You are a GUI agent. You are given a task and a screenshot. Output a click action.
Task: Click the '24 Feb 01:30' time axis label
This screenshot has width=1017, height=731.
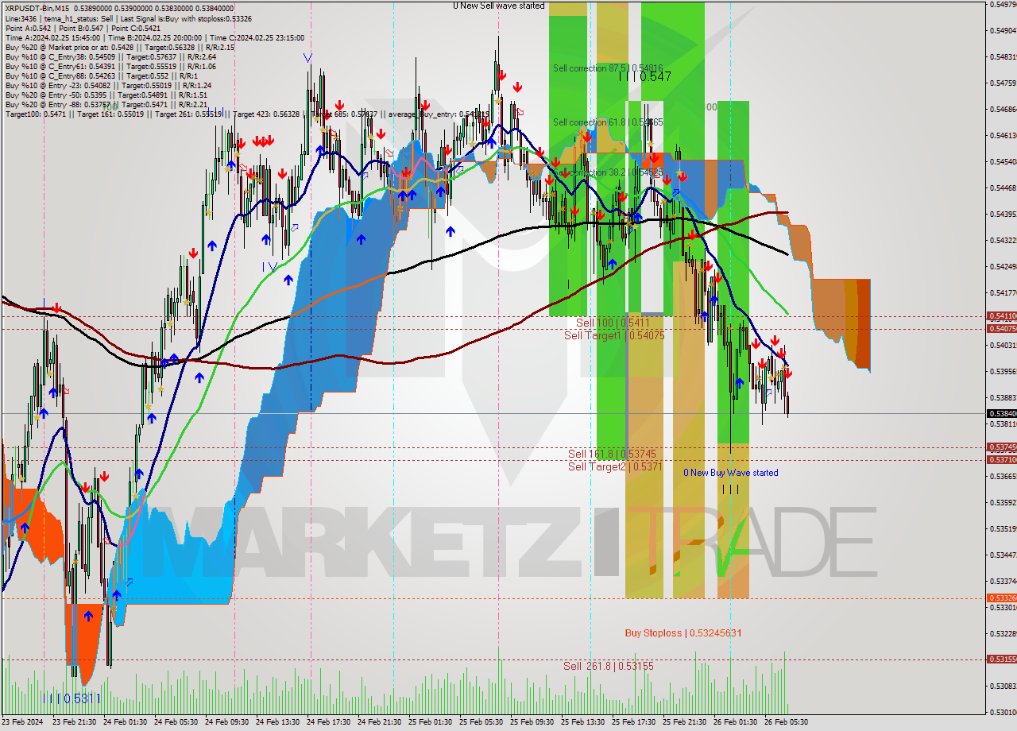coord(126,722)
